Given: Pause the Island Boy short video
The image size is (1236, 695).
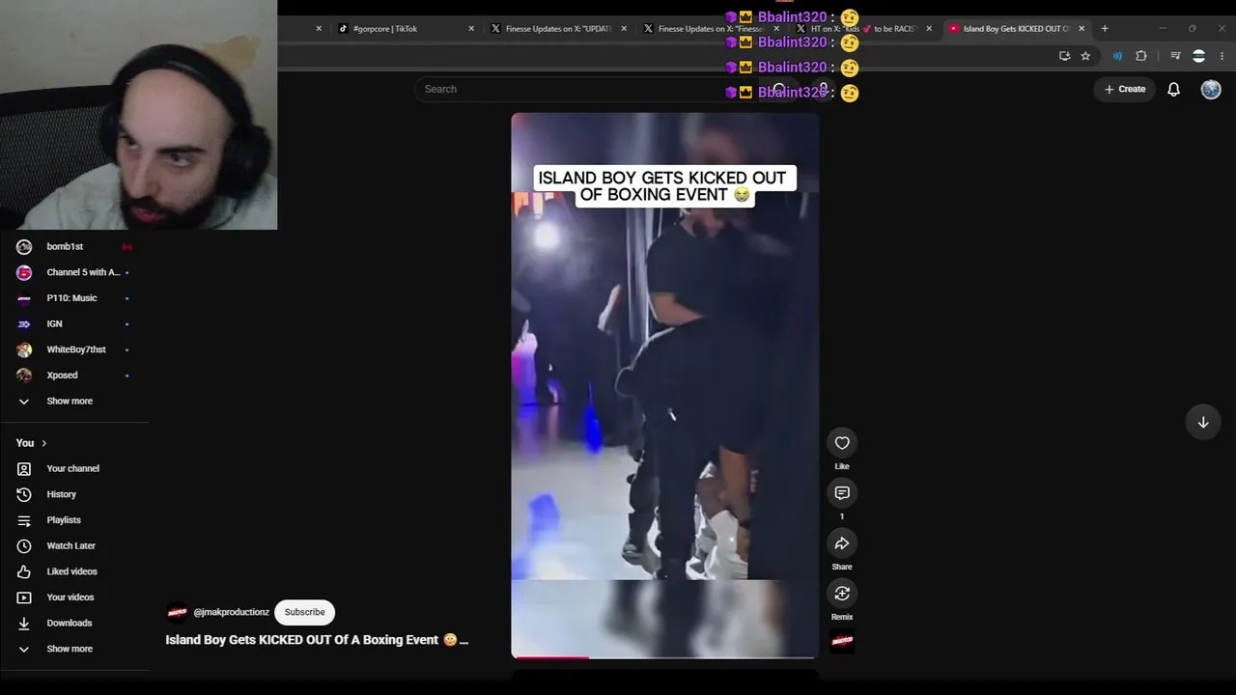Looking at the screenshot, I should click(x=664, y=385).
